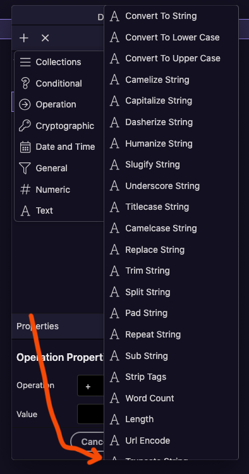Select the Collections list icon
Screen dimensions: 249x474
pyautogui.click(x=25, y=62)
